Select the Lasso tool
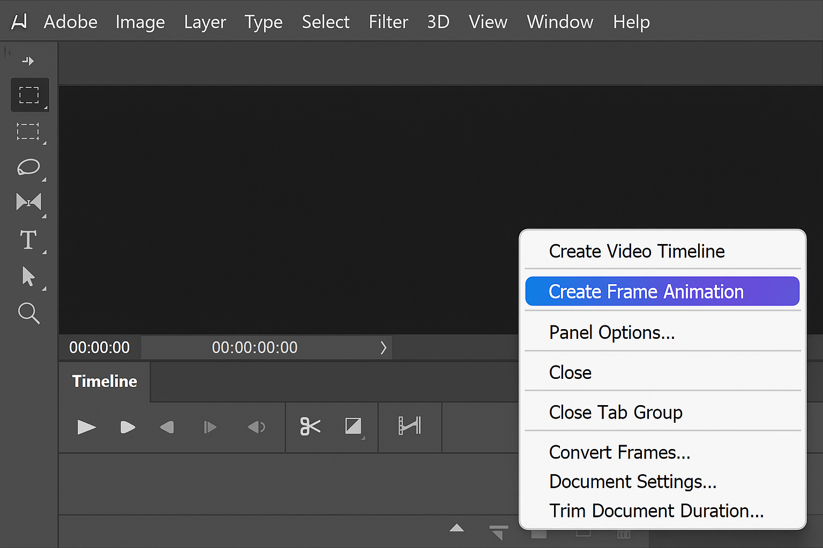The image size is (823, 548). [28, 167]
